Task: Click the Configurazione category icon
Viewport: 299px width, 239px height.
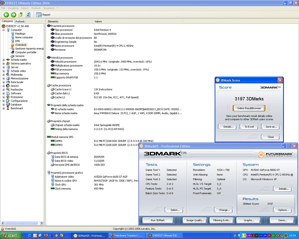Action: 8,101
